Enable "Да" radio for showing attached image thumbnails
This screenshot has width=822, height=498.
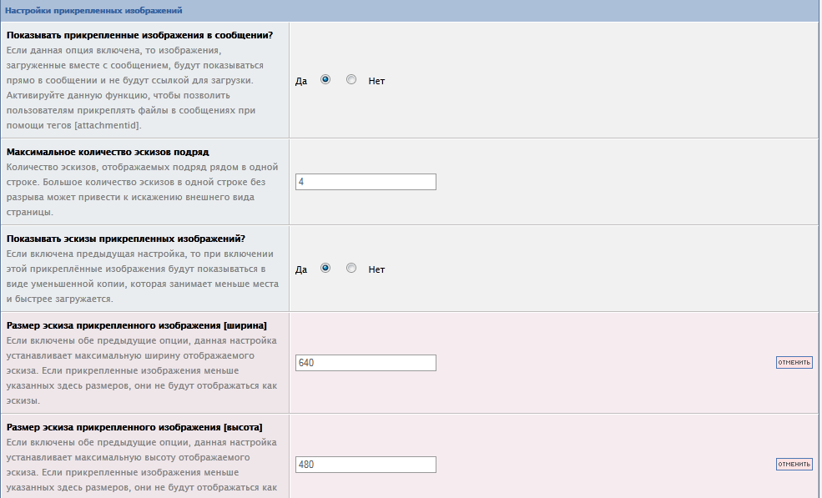pos(325,269)
